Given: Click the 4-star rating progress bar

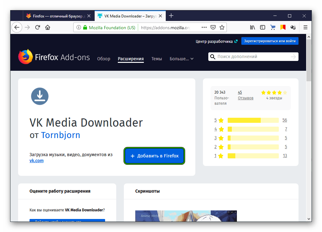Looking at the screenshot, I should [253, 129].
